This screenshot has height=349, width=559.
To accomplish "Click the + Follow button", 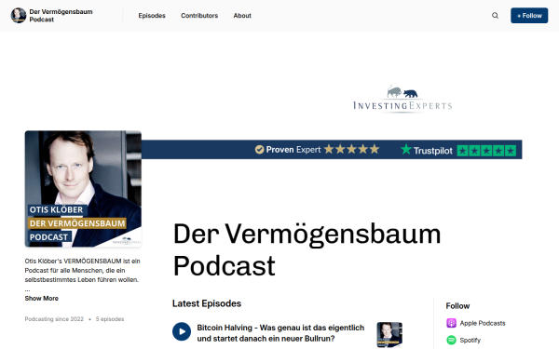I will pyautogui.click(x=529, y=16).
